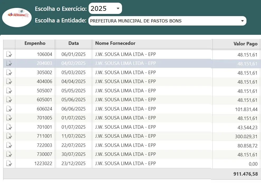Click detail icon for empenho 404006

click(x=9, y=81)
